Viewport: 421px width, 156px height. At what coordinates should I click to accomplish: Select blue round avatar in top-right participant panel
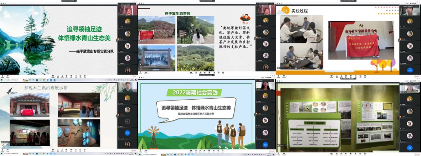410,70
